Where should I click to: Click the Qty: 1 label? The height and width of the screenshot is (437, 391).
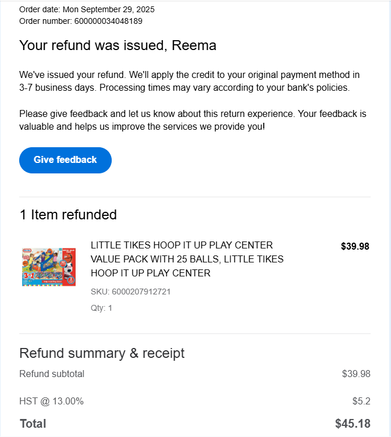[x=101, y=308]
